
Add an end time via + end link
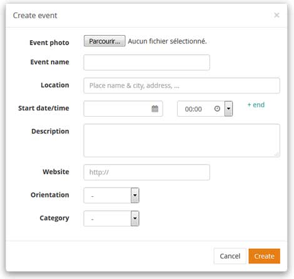256,105
